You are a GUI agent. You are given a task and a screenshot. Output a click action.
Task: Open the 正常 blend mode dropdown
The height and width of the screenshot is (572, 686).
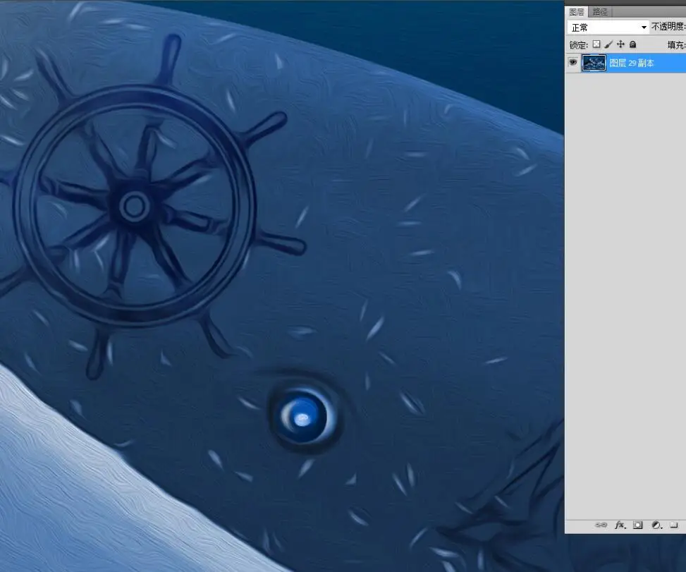tap(608, 28)
